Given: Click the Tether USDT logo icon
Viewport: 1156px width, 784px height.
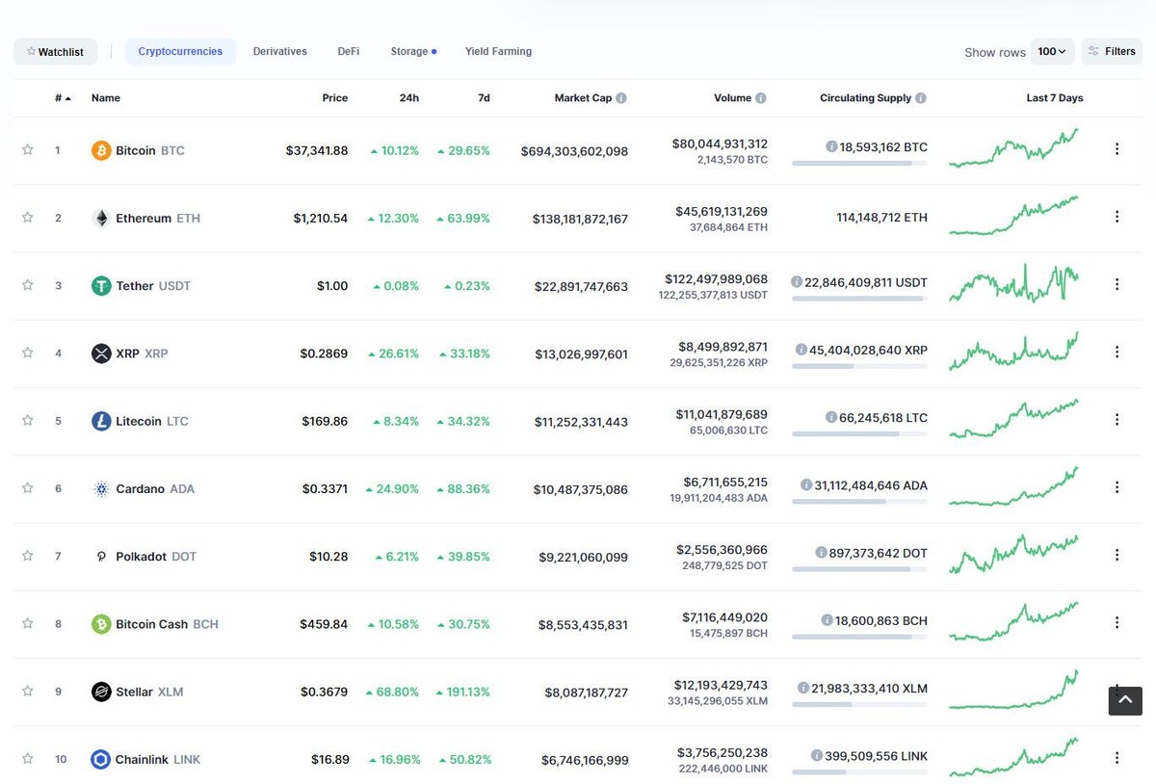Looking at the screenshot, I should coord(101,285).
